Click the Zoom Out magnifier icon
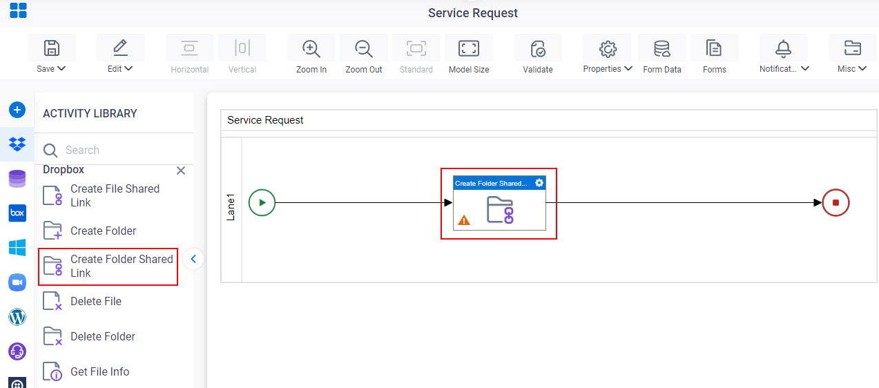Viewport: 879px width, 388px height. point(364,48)
